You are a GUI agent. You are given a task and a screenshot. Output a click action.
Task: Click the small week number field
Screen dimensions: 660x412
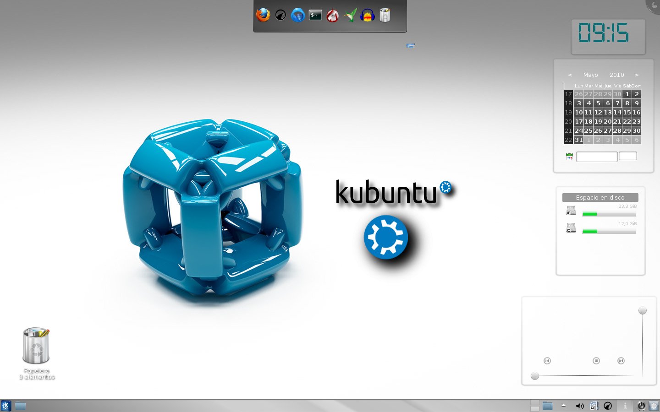(x=628, y=156)
